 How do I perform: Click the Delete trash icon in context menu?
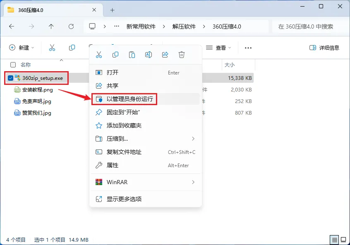[x=182, y=55]
